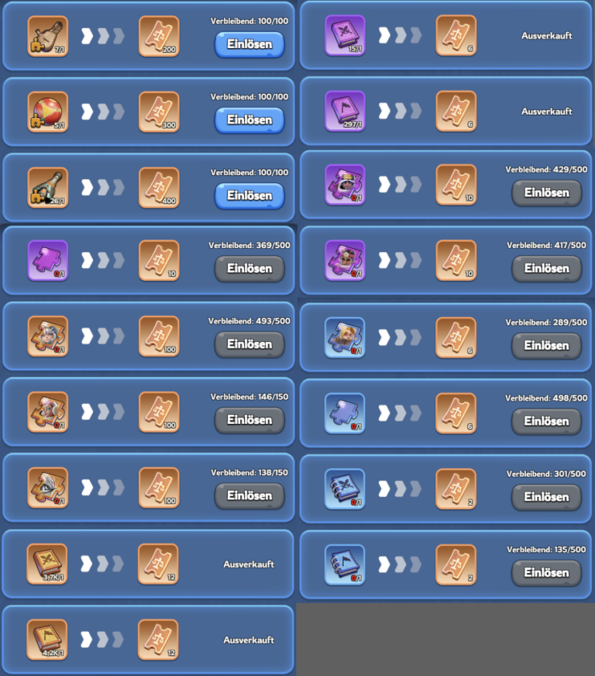
Task: Select the plain purple puzzle piece icon
Action: tap(48, 260)
